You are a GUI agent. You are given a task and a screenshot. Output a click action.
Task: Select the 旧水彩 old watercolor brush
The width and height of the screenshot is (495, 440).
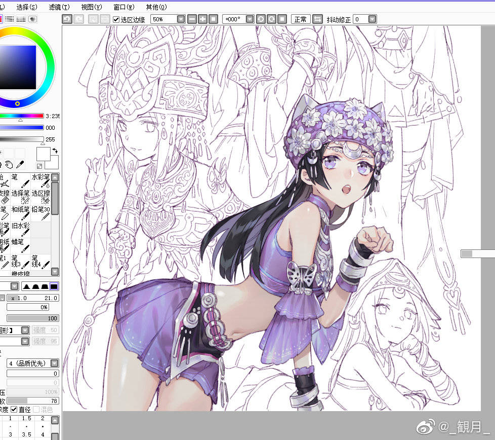click(x=20, y=230)
